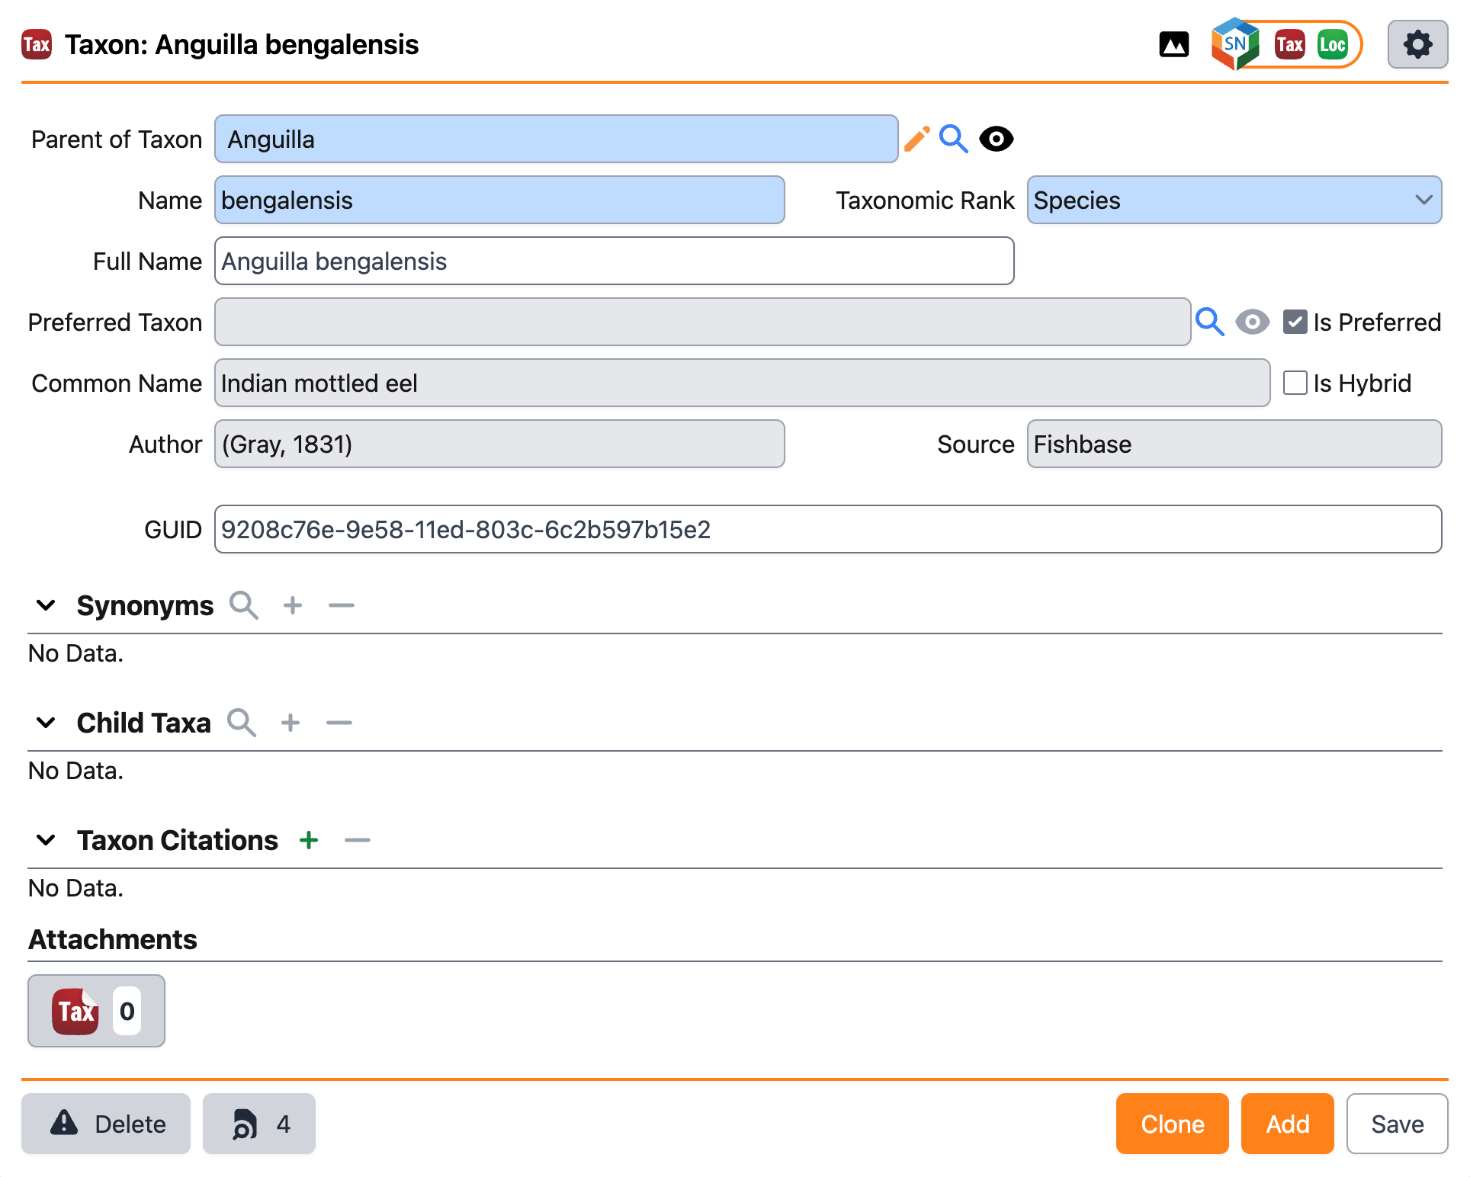This screenshot has width=1470, height=1177.
Task: Search for the parent taxon with the magnifier
Action: (953, 139)
